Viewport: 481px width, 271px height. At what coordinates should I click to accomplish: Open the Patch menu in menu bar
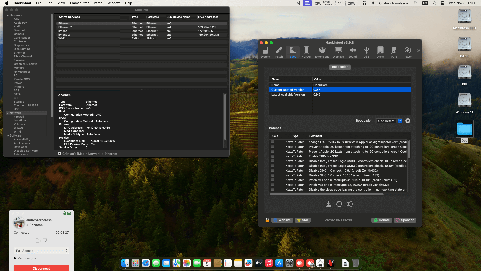click(98, 3)
